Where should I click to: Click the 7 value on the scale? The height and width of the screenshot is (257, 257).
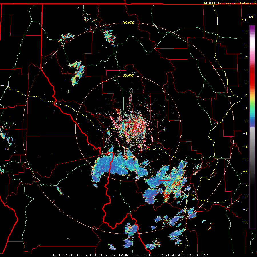246,32
